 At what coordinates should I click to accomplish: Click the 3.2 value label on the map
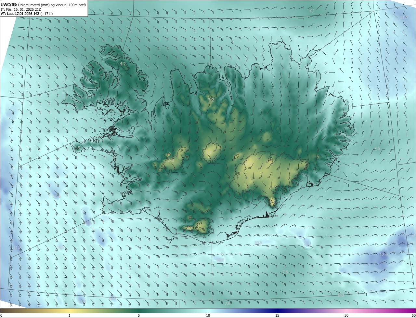(x=211, y=100)
